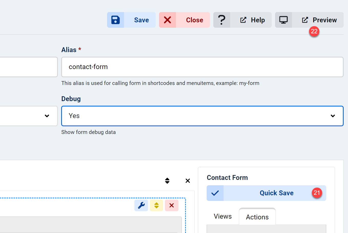The height and width of the screenshot is (233, 348).
Task: Select the Actions tab
Action: click(257, 217)
